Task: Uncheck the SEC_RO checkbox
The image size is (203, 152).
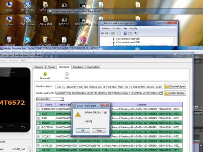Action: 38,136
